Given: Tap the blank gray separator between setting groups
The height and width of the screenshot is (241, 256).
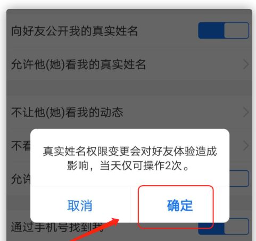Looking at the screenshot, I should 129,88.
